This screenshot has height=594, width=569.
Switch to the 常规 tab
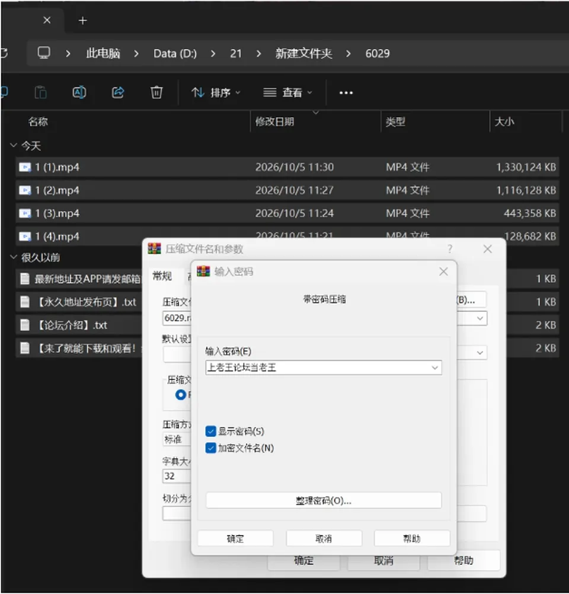[162, 276]
